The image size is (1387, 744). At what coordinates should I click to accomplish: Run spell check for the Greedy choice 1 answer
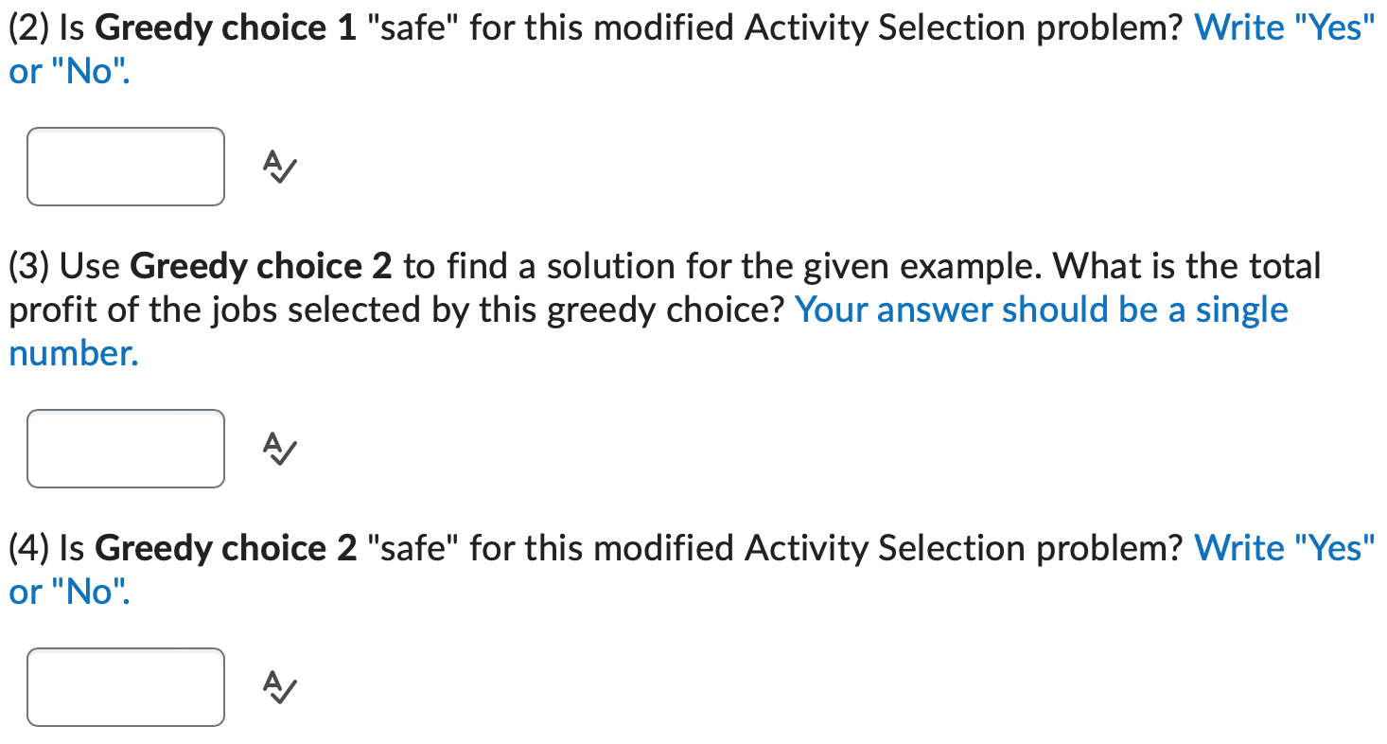(x=279, y=167)
